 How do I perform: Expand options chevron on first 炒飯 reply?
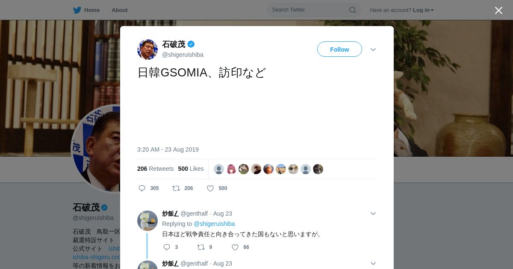373,213
